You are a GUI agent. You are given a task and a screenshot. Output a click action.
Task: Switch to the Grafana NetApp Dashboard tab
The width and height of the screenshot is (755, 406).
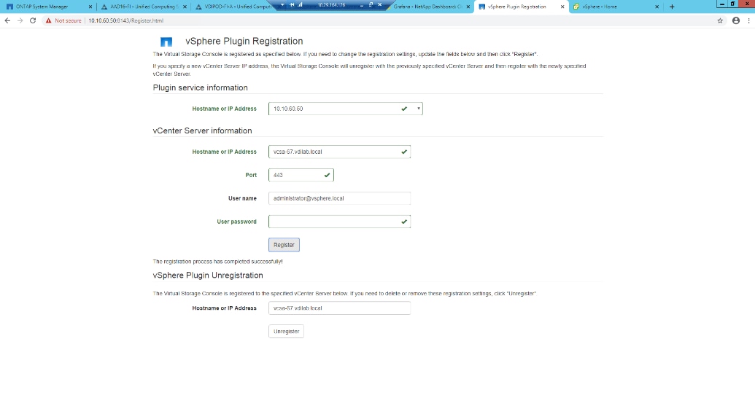pos(427,7)
